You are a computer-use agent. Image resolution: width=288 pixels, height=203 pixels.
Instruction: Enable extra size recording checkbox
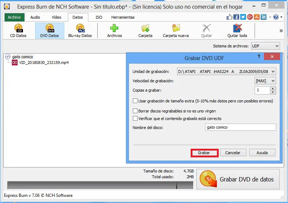click(x=135, y=101)
